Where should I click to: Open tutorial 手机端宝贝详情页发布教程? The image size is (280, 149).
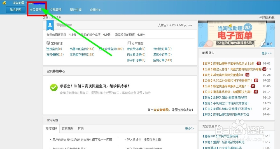tap(225, 103)
